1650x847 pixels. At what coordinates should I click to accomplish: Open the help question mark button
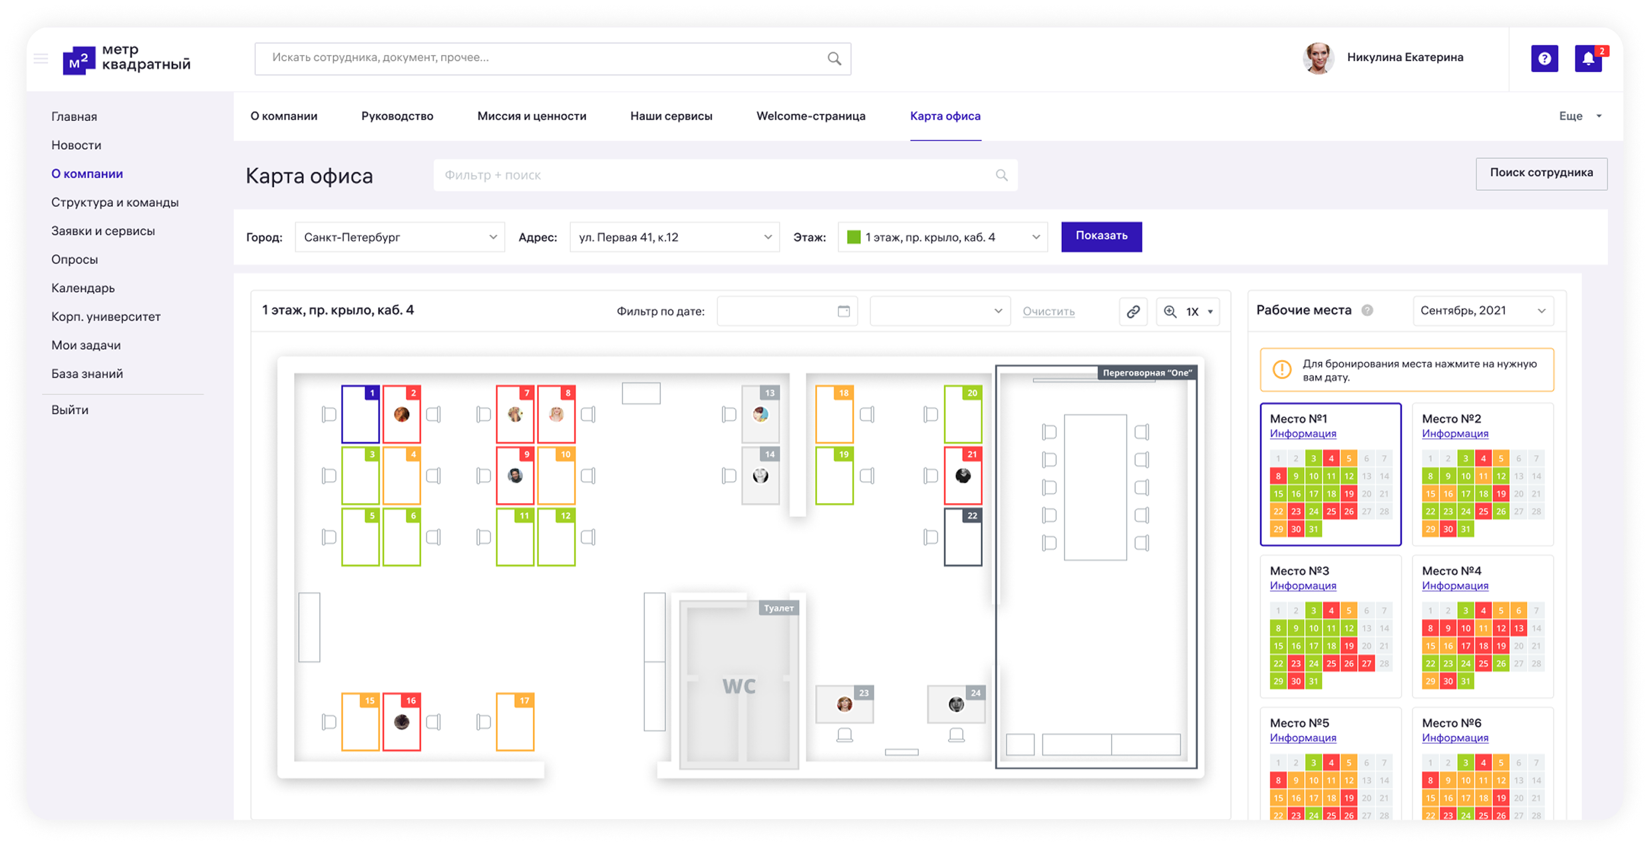pos(1544,59)
